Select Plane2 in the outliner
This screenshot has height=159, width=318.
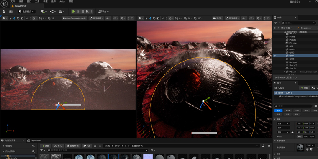coord(292,40)
